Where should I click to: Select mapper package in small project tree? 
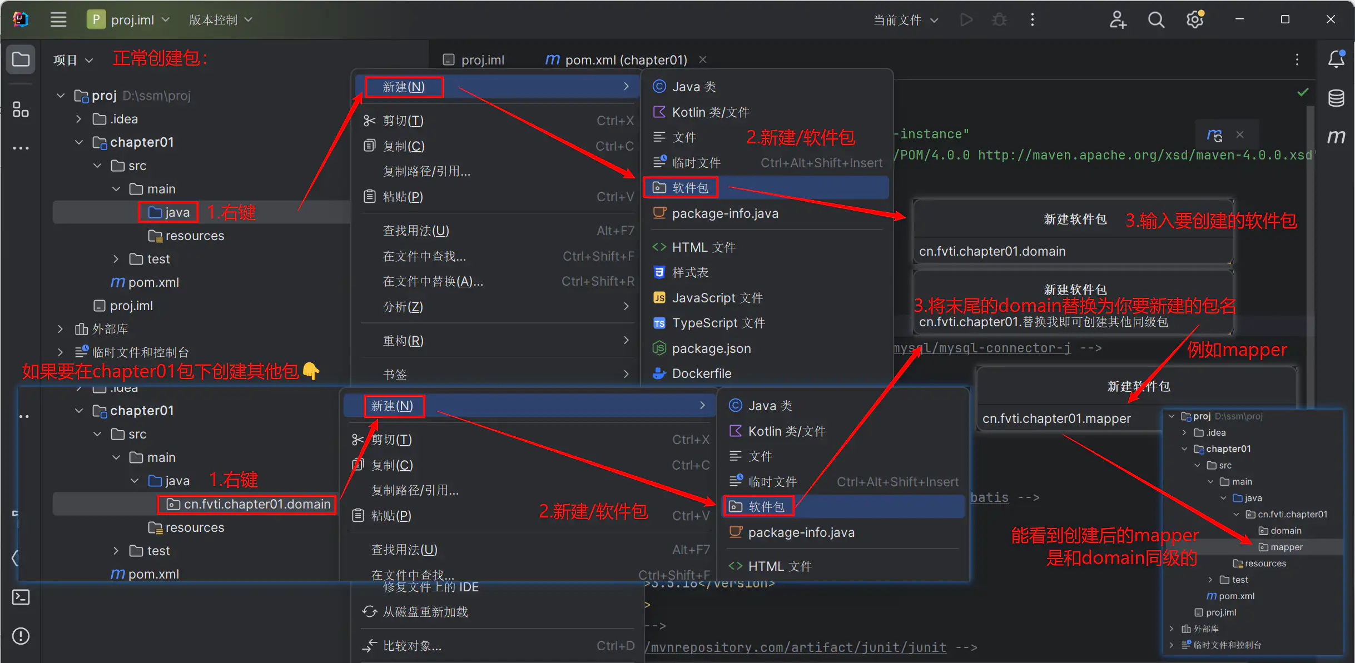click(1280, 547)
